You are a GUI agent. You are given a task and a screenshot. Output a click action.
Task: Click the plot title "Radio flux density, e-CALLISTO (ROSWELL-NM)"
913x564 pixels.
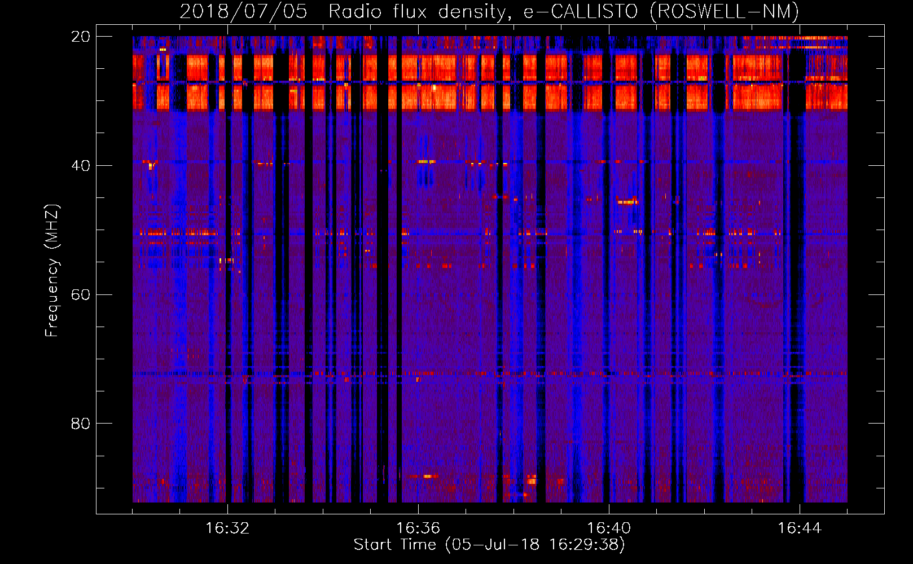pyautogui.click(x=564, y=11)
